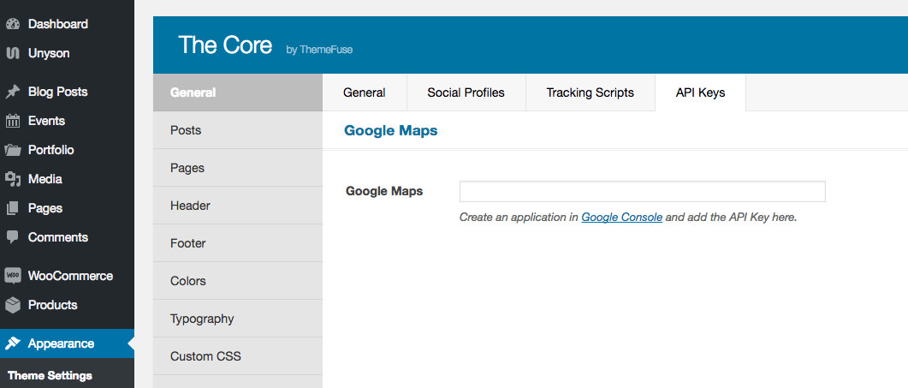The image size is (908, 388).
Task: Select the Custom CSS settings section
Action: [237, 356]
